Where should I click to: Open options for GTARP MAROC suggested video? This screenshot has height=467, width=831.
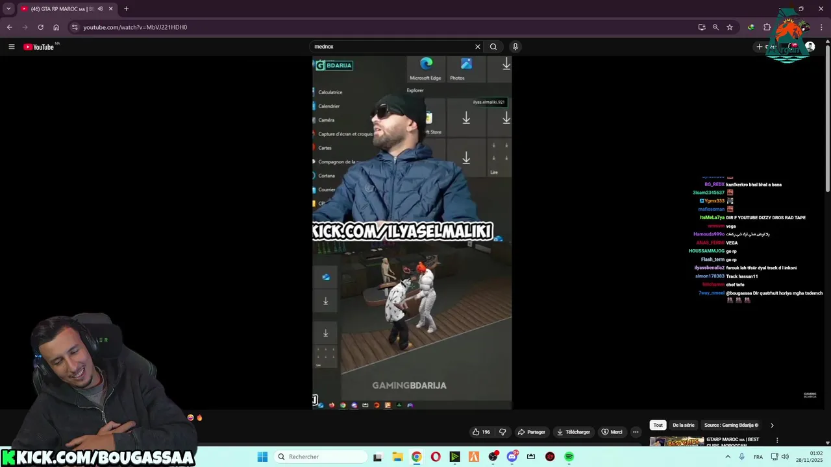(x=777, y=440)
